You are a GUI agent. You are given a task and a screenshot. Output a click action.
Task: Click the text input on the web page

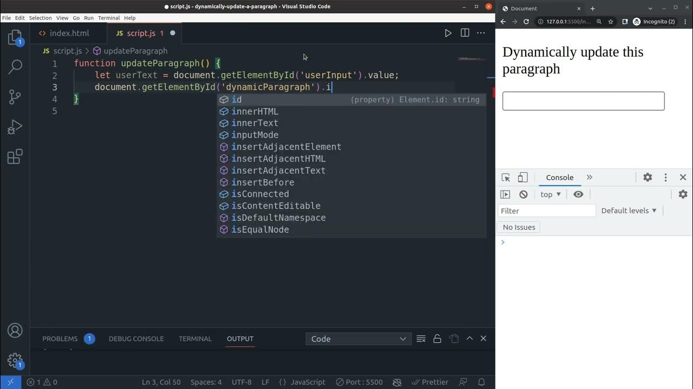click(583, 101)
